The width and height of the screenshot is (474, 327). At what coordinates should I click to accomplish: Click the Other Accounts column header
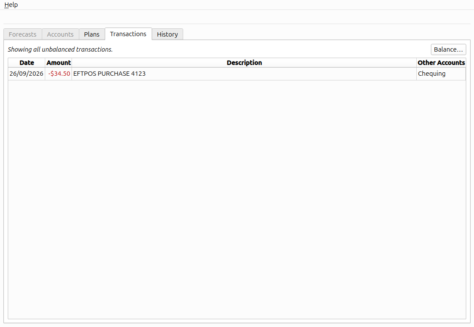pyautogui.click(x=441, y=62)
